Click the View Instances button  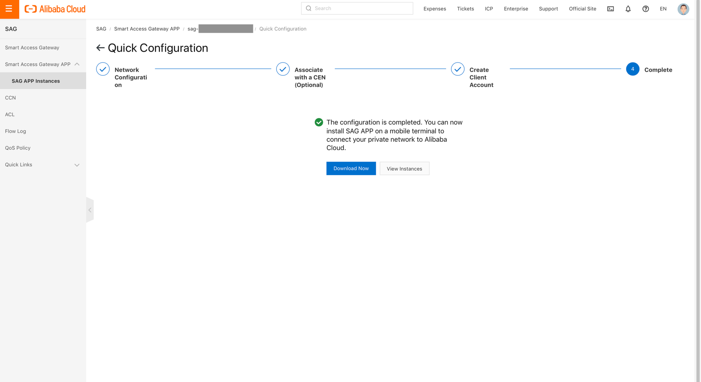[404, 169]
